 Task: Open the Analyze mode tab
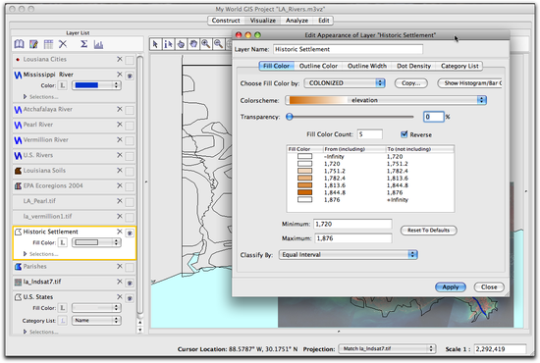(297, 21)
